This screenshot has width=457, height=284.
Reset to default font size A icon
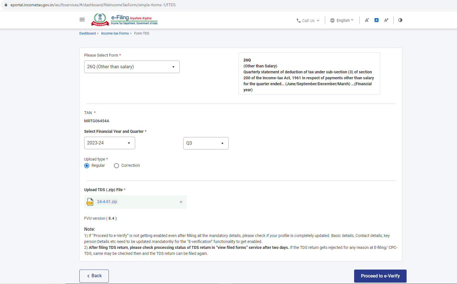377,20
